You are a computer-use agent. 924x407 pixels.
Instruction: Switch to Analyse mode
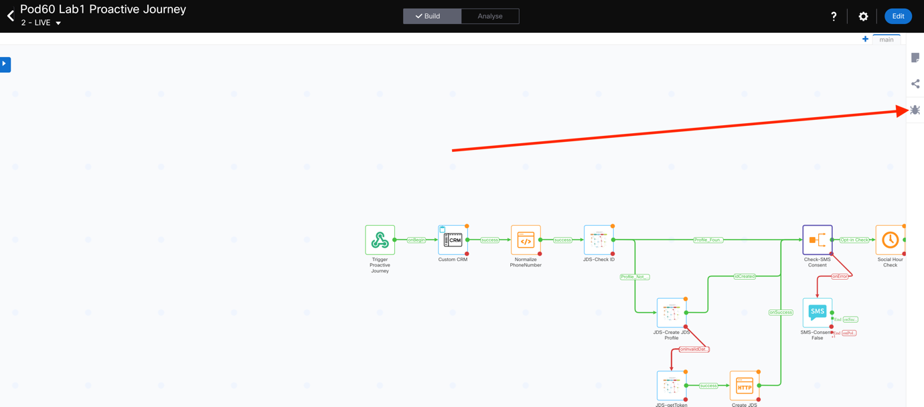(x=489, y=16)
